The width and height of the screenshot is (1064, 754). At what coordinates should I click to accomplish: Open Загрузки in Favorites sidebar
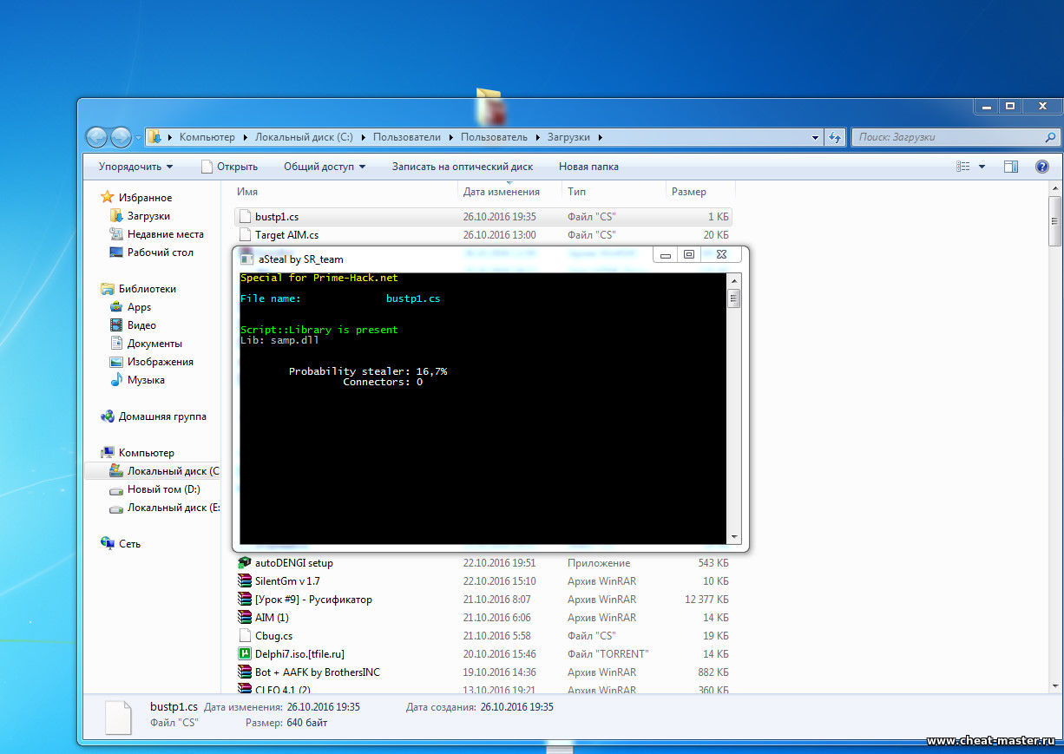[x=148, y=216]
